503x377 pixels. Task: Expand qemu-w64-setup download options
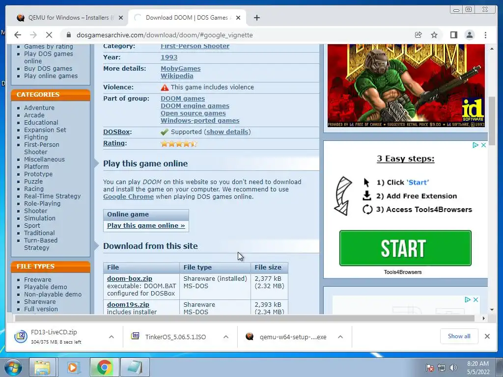pos(340,337)
